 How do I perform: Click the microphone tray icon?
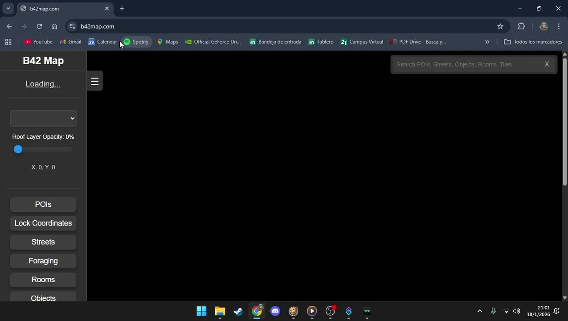(x=493, y=311)
